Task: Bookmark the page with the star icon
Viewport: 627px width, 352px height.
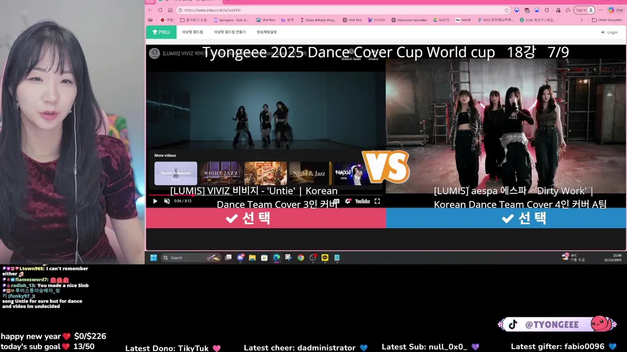Action: click(x=506, y=10)
